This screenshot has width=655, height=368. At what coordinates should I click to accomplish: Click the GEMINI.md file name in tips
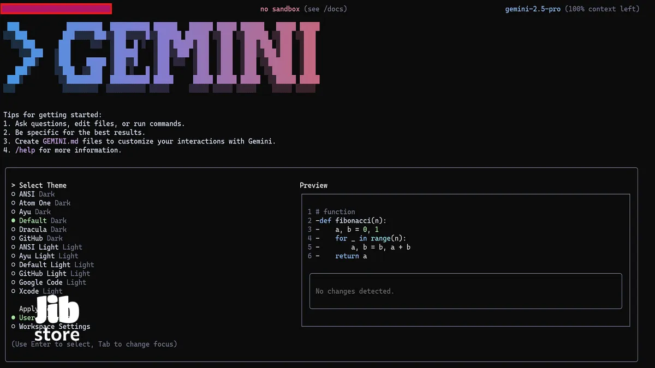pos(62,141)
